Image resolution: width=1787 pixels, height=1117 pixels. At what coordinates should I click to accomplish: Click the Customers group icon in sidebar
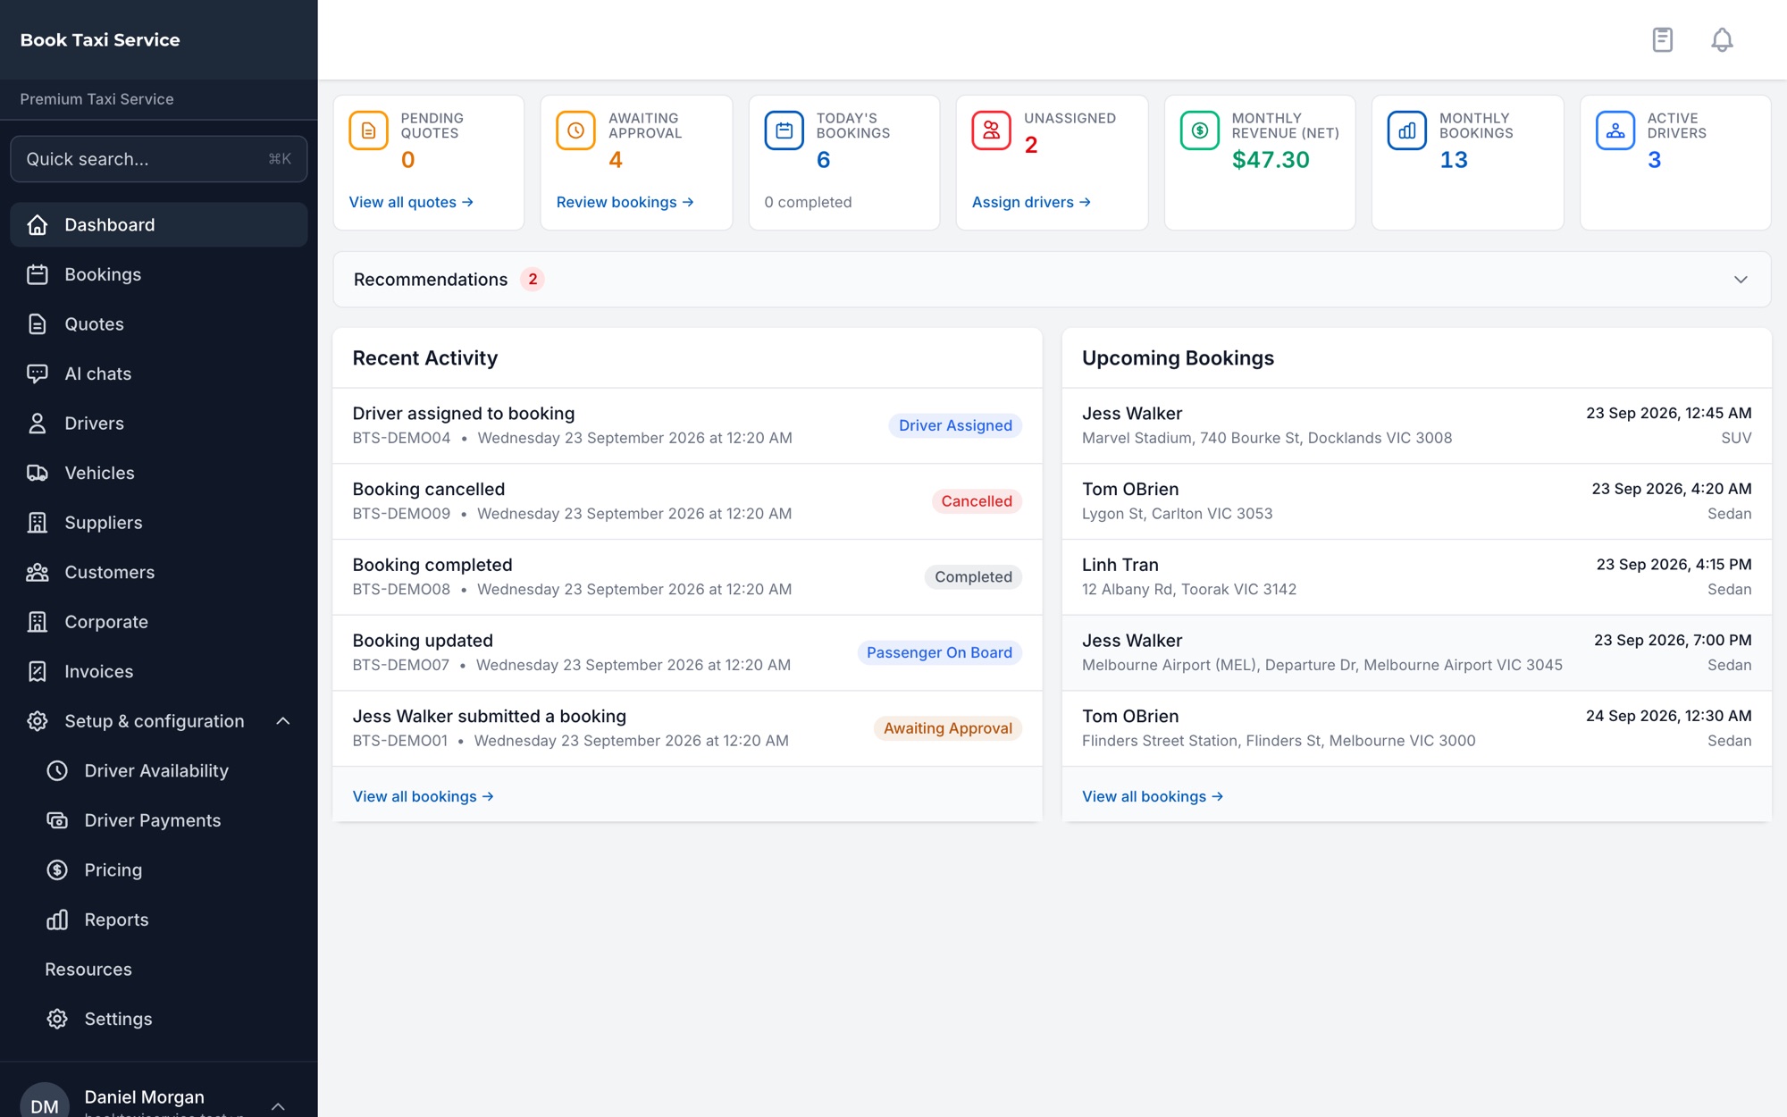pos(37,572)
